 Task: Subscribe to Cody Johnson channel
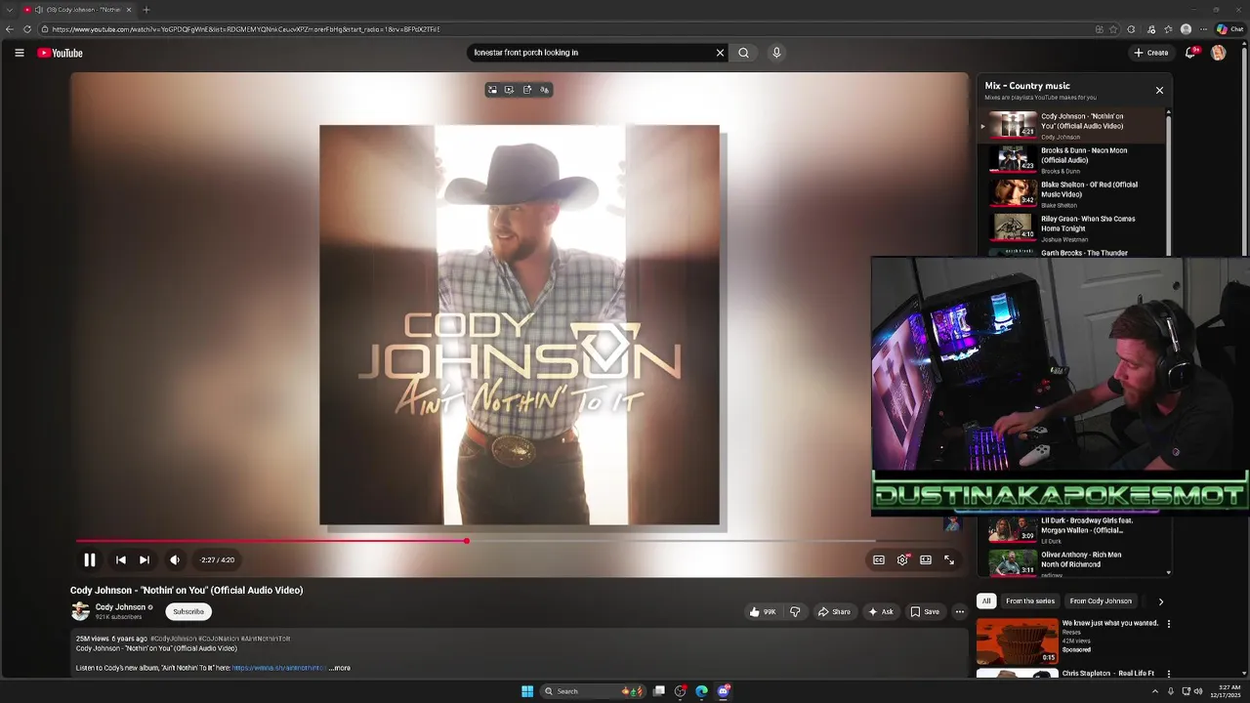point(188,611)
